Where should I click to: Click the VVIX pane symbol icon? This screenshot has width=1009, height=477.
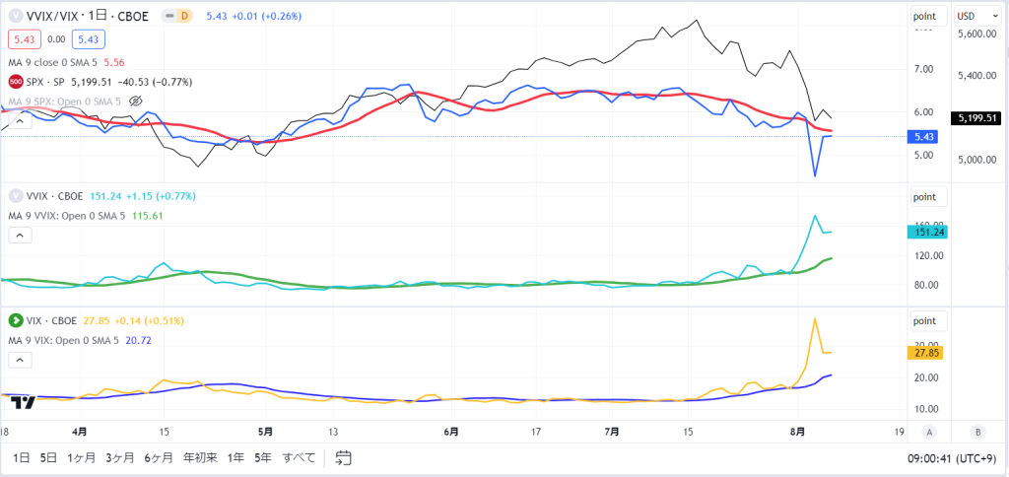14,196
